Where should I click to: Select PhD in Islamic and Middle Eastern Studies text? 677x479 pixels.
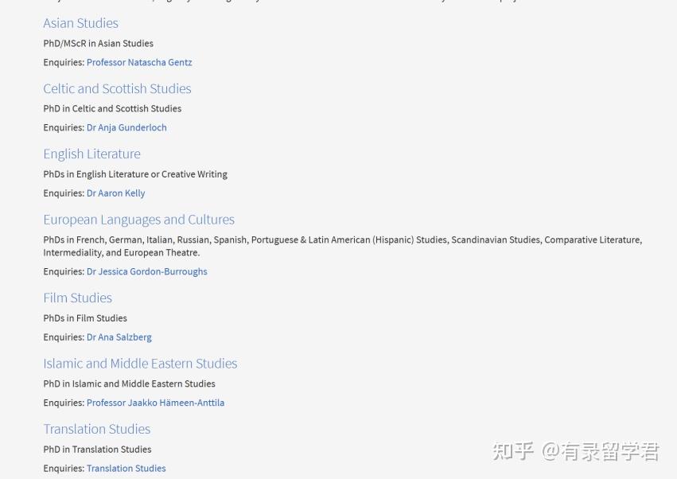129,384
